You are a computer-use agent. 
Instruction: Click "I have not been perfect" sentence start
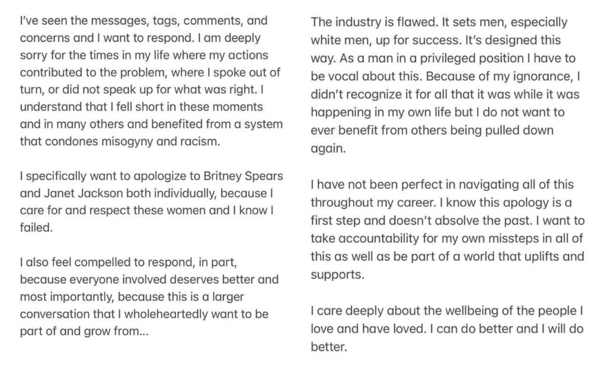pyautogui.click(x=373, y=184)
